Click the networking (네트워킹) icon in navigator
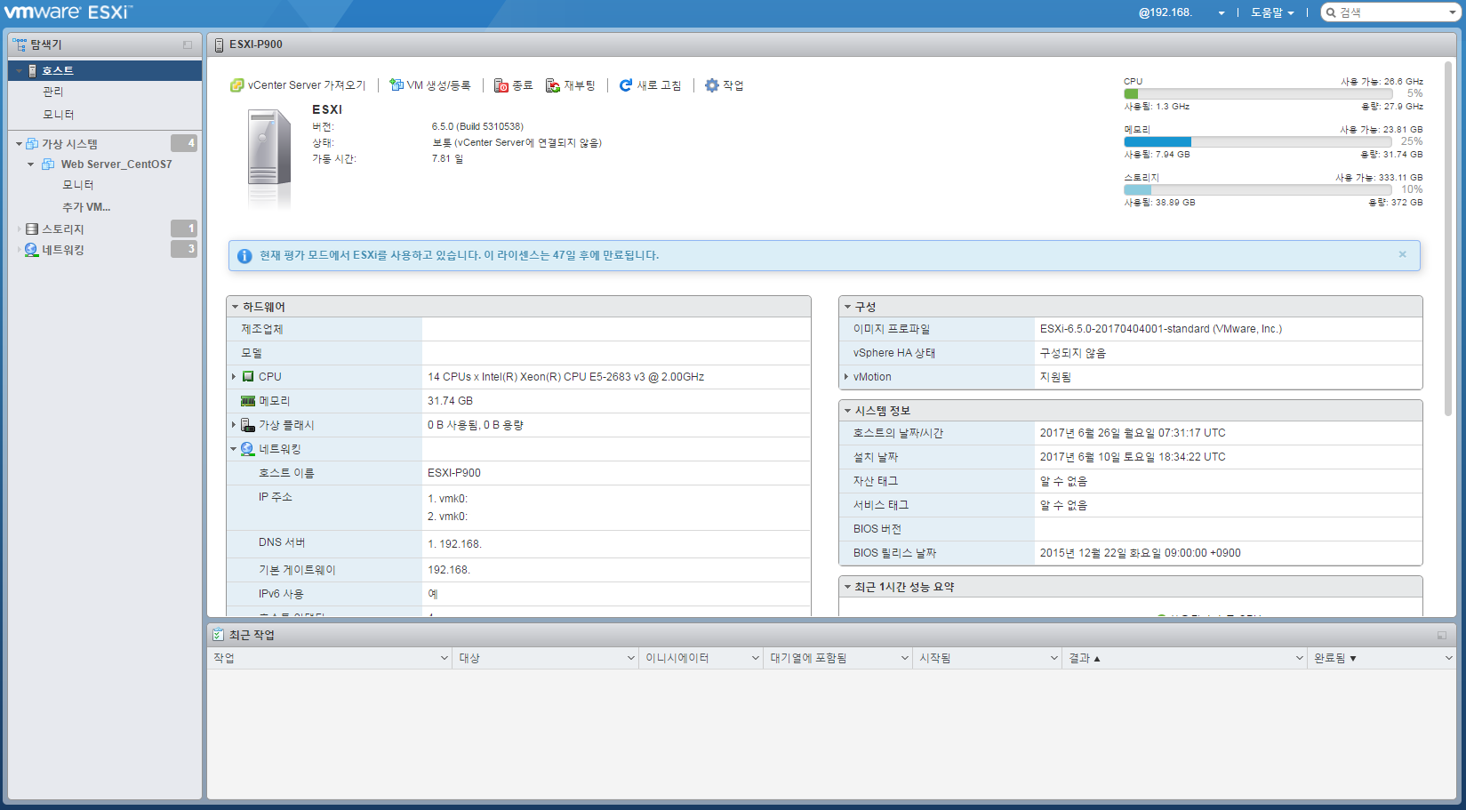The image size is (1466, 810). click(x=32, y=250)
